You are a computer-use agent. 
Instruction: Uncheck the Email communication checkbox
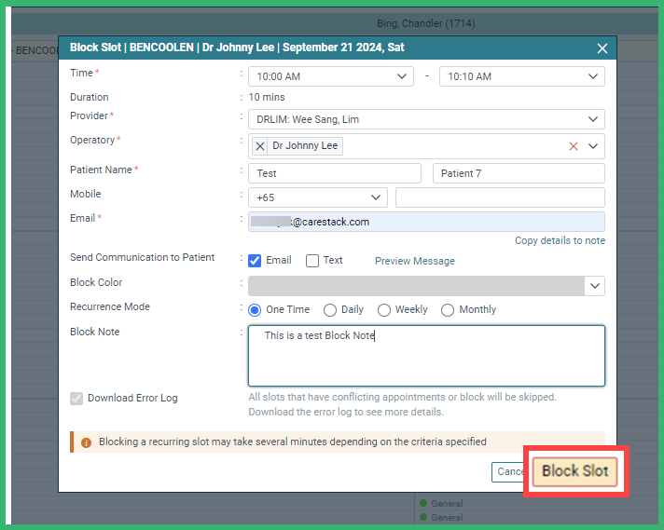[x=255, y=261]
